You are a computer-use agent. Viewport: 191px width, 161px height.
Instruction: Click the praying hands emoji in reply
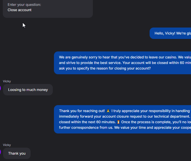coord(108,111)
